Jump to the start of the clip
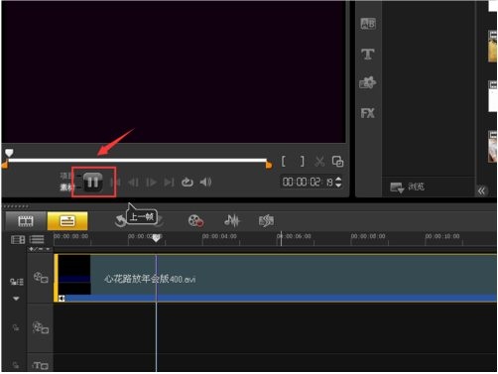The width and height of the screenshot is (498, 374). pyautogui.click(x=115, y=182)
